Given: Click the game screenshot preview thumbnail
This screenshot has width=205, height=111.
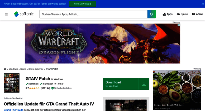Looking at the screenshot, I should click(126, 105).
